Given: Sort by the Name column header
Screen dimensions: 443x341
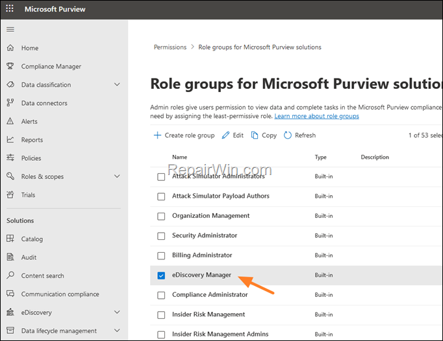Looking at the screenshot, I should tap(180, 157).
